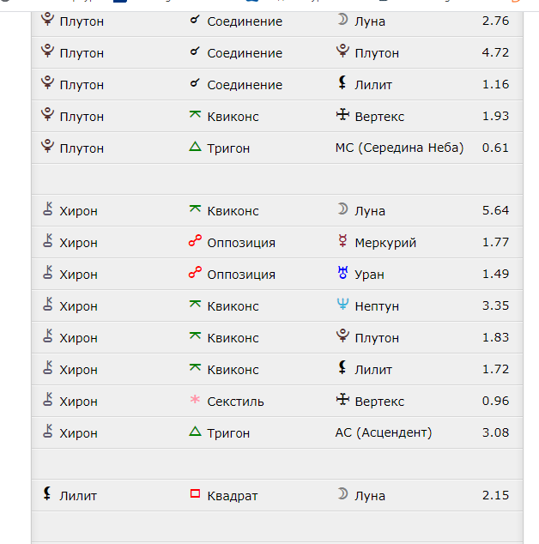
Task: Click the red square aspect icon
Action: 195,493
